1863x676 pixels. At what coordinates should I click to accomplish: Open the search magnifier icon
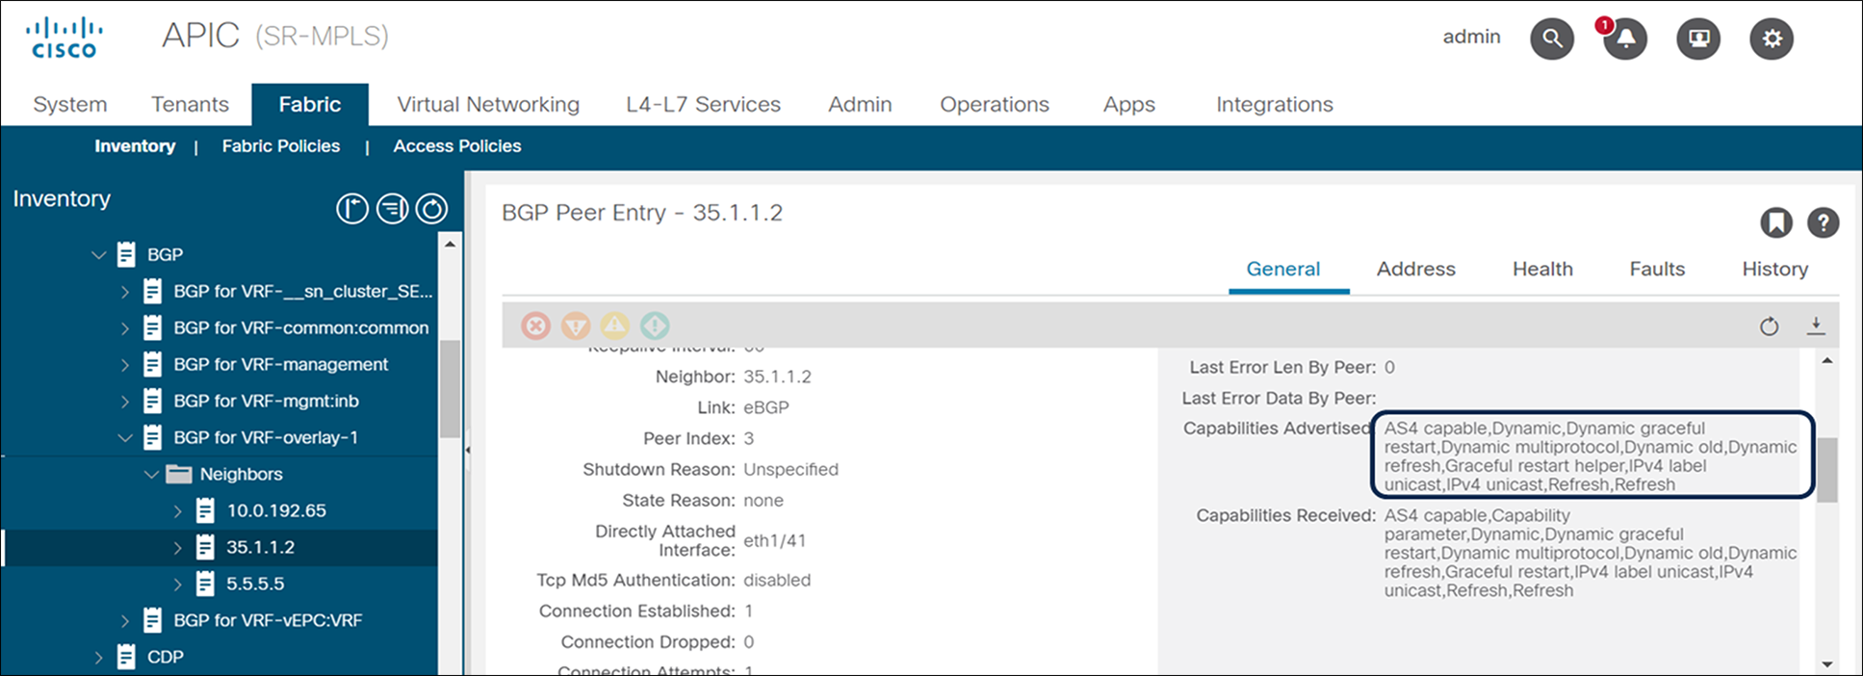point(1552,39)
